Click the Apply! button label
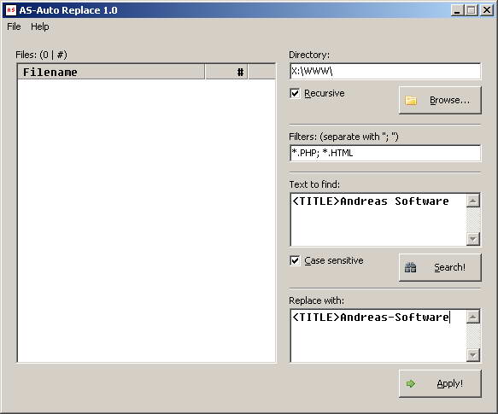This screenshot has height=414, width=498. click(449, 383)
